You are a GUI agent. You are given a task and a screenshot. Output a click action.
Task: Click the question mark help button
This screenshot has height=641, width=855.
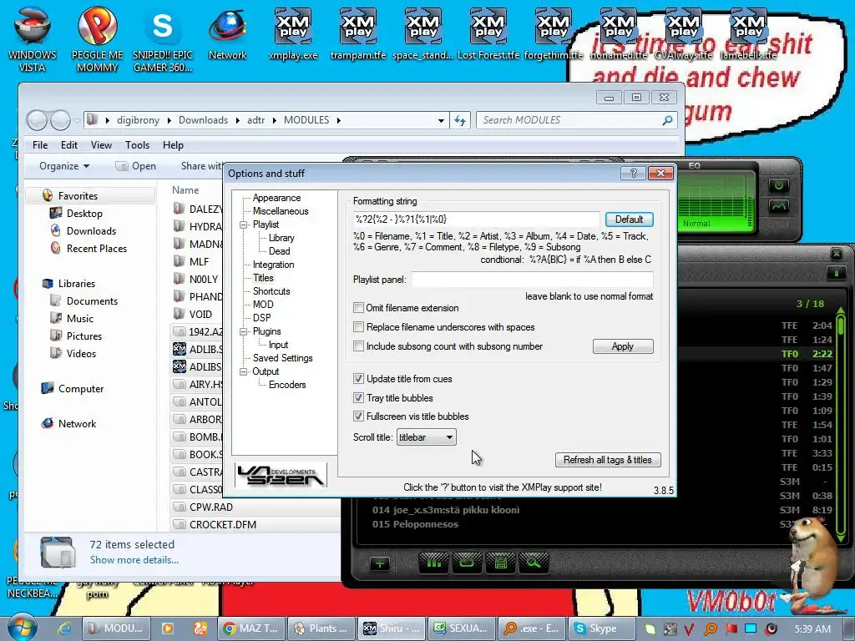pos(633,173)
